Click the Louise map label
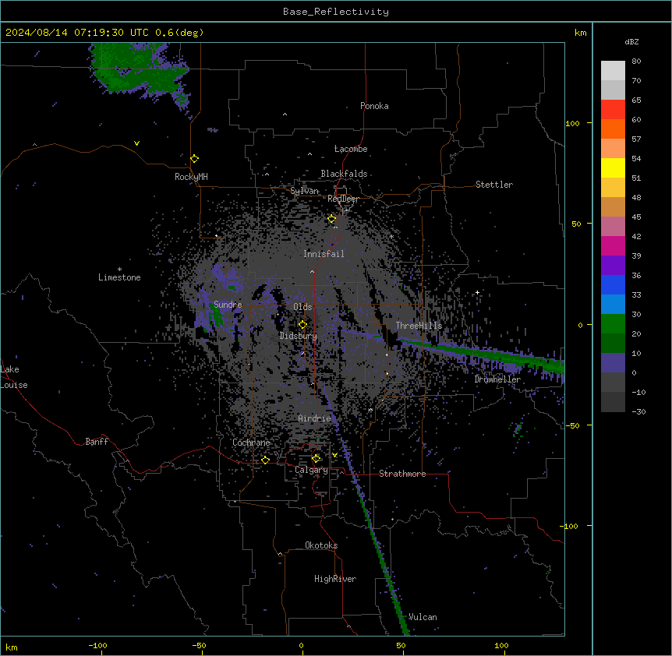 14,385
